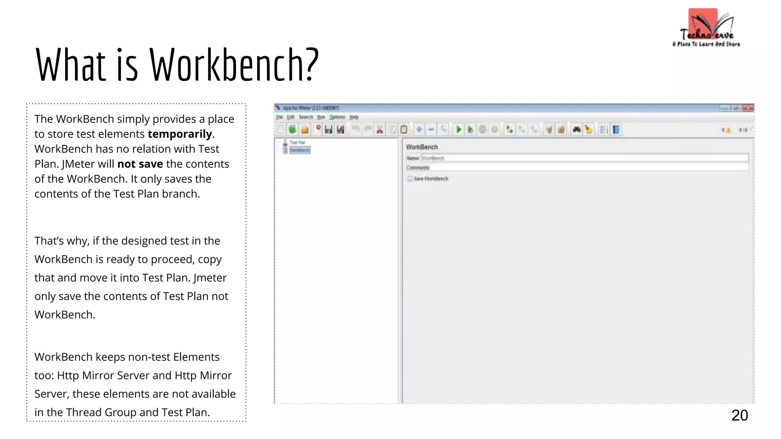Click the Copy toolbar icon

392,130
